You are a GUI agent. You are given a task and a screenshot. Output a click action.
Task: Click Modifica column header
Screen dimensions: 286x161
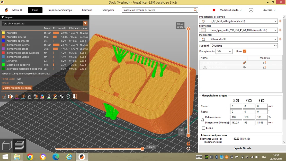(265, 58)
